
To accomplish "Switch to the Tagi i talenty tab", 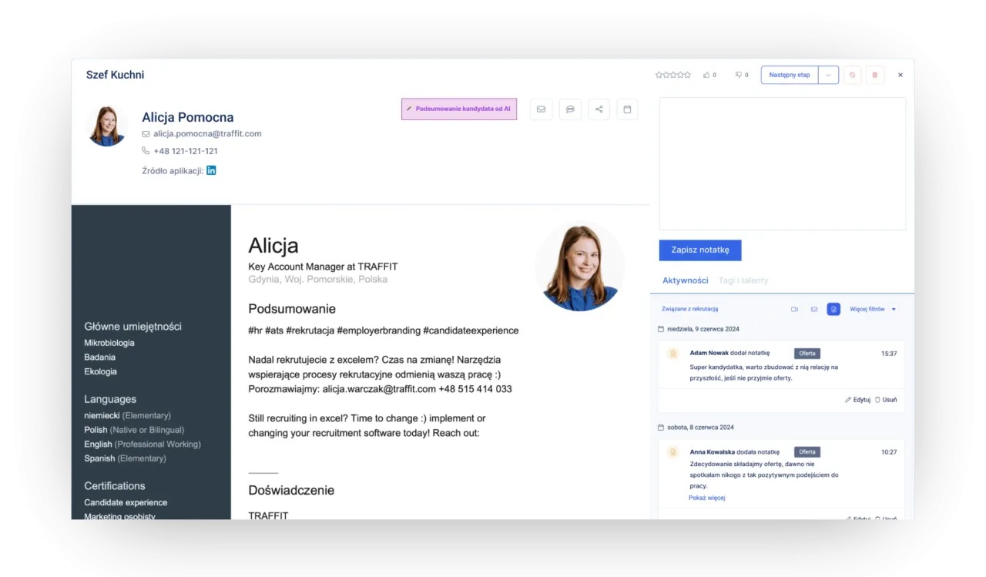I will [743, 280].
